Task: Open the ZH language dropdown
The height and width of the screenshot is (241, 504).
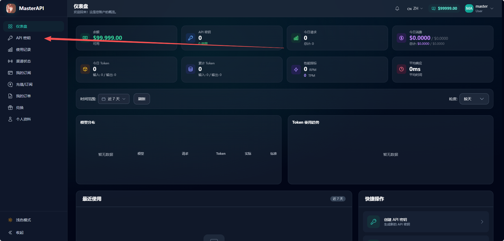Action: coord(415,8)
